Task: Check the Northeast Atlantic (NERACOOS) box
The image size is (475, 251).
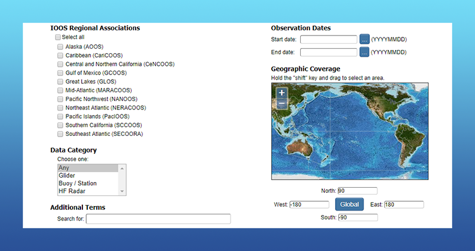Action: (x=60, y=108)
